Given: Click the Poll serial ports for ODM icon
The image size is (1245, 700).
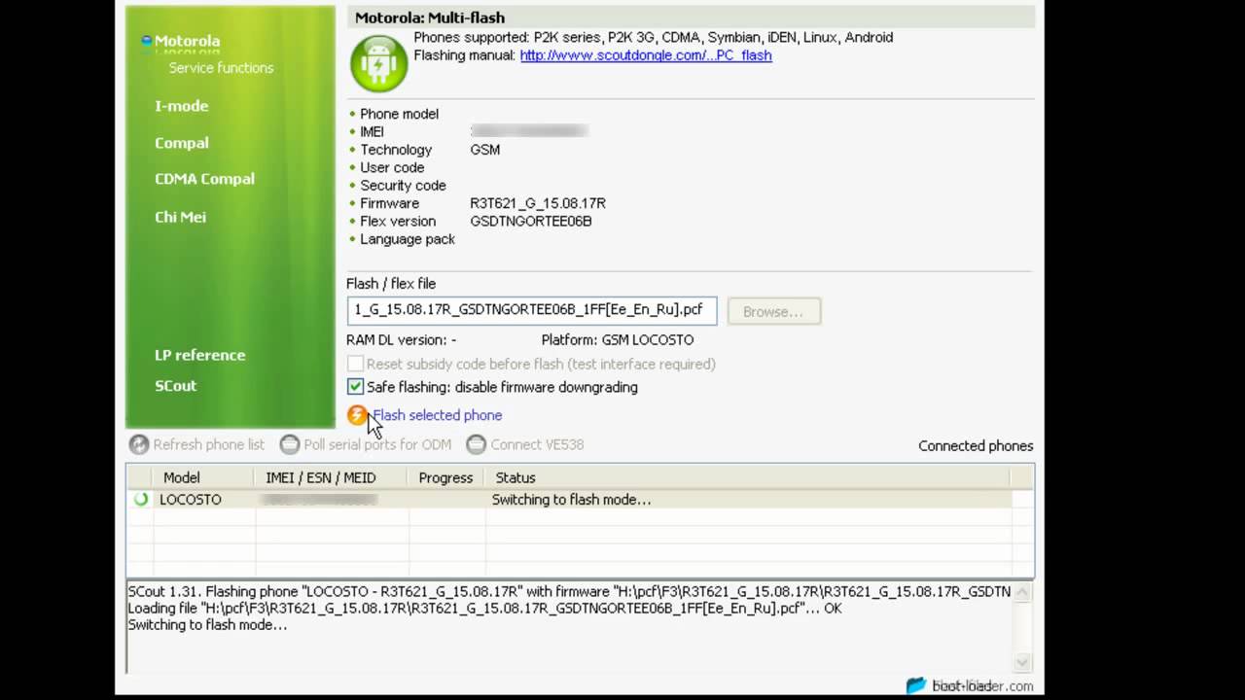Looking at the screenshot, I should (290, 444).
